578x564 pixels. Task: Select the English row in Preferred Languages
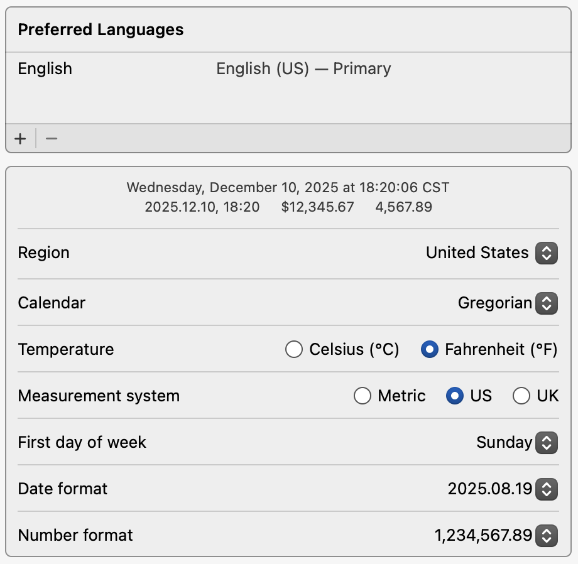point(45,68)
